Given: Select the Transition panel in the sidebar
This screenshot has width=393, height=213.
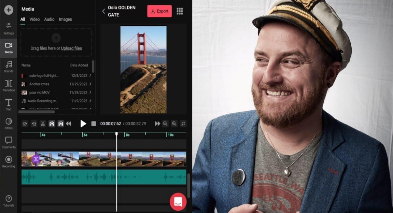Looking at the screenshot, I should point(9,85).
